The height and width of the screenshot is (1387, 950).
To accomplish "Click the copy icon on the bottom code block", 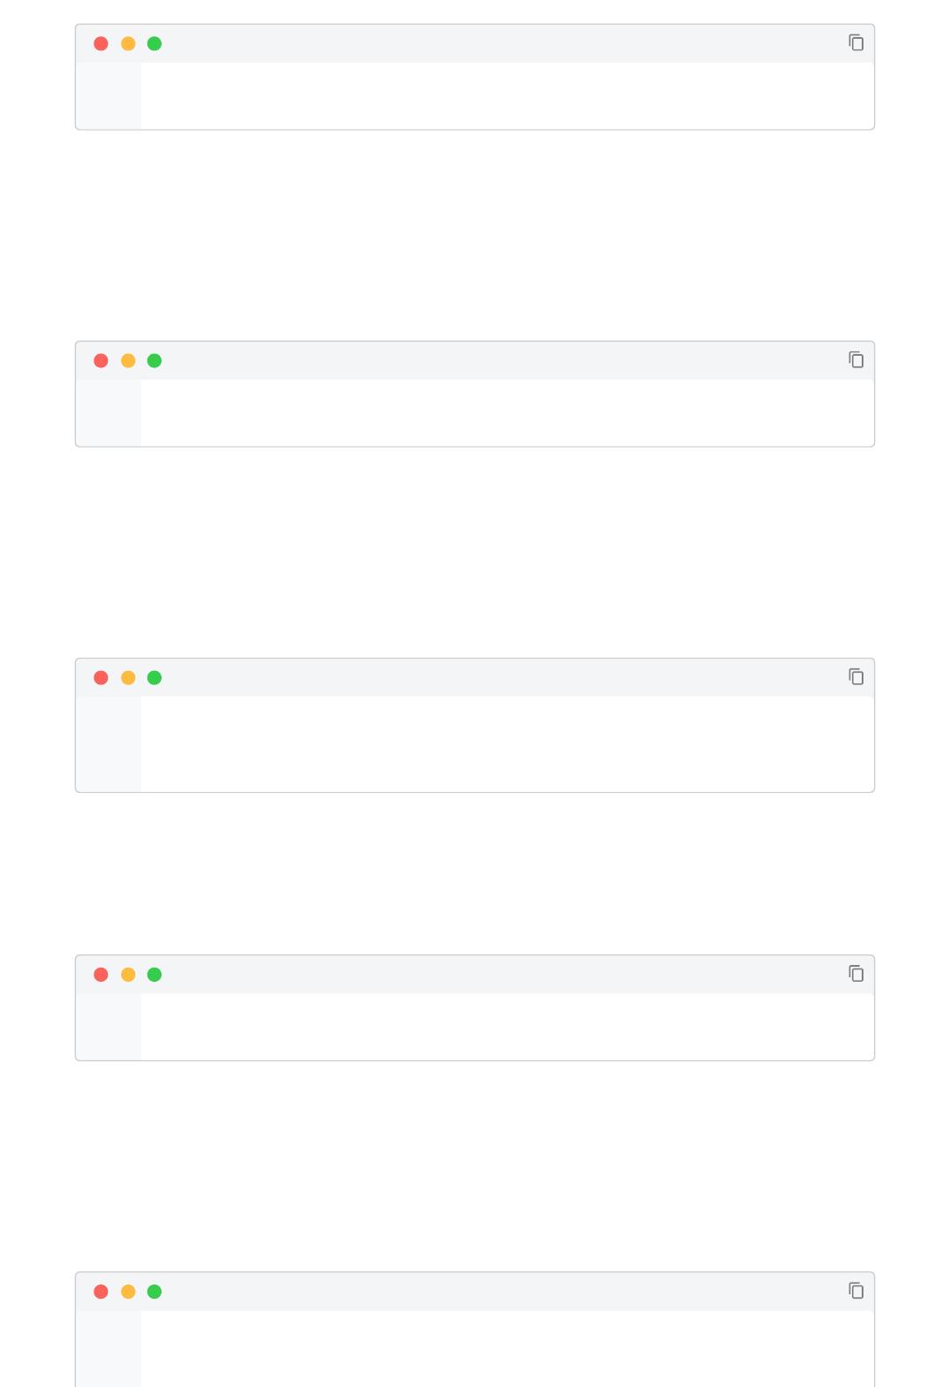I will tap(856, 1289).
